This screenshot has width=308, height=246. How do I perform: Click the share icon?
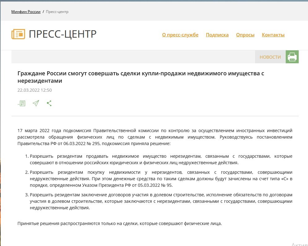(49, 103)
